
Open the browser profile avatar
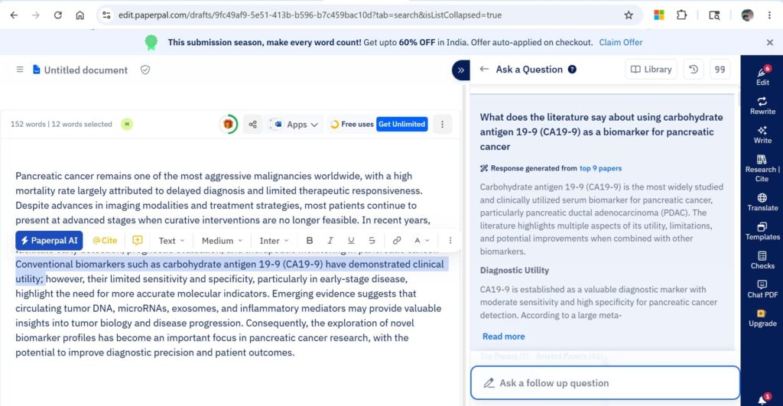click(747, 15)
